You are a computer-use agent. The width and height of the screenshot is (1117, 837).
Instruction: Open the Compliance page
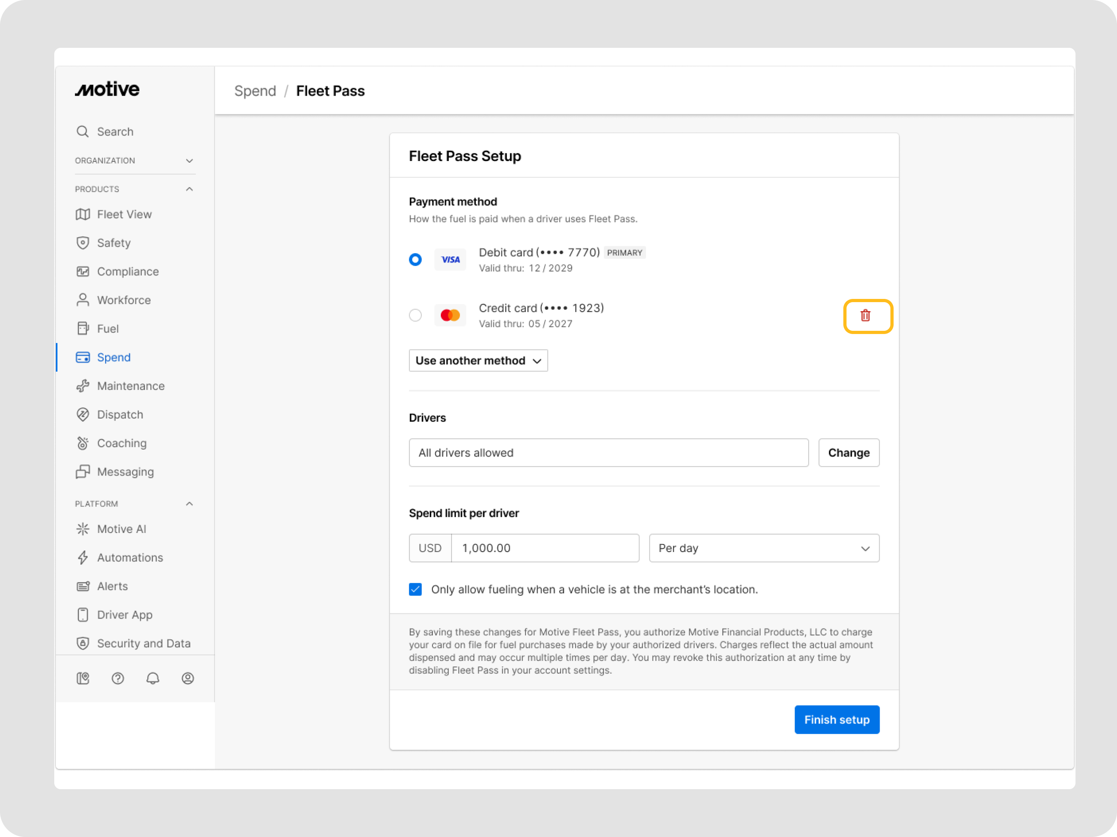117,271
